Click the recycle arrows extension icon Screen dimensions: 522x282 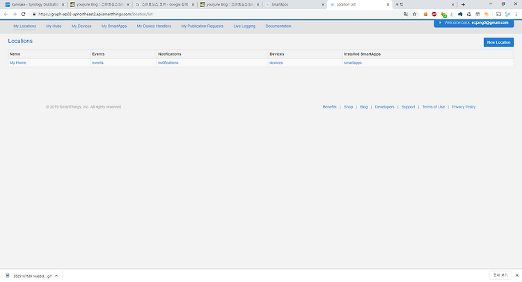pos(468,15)
